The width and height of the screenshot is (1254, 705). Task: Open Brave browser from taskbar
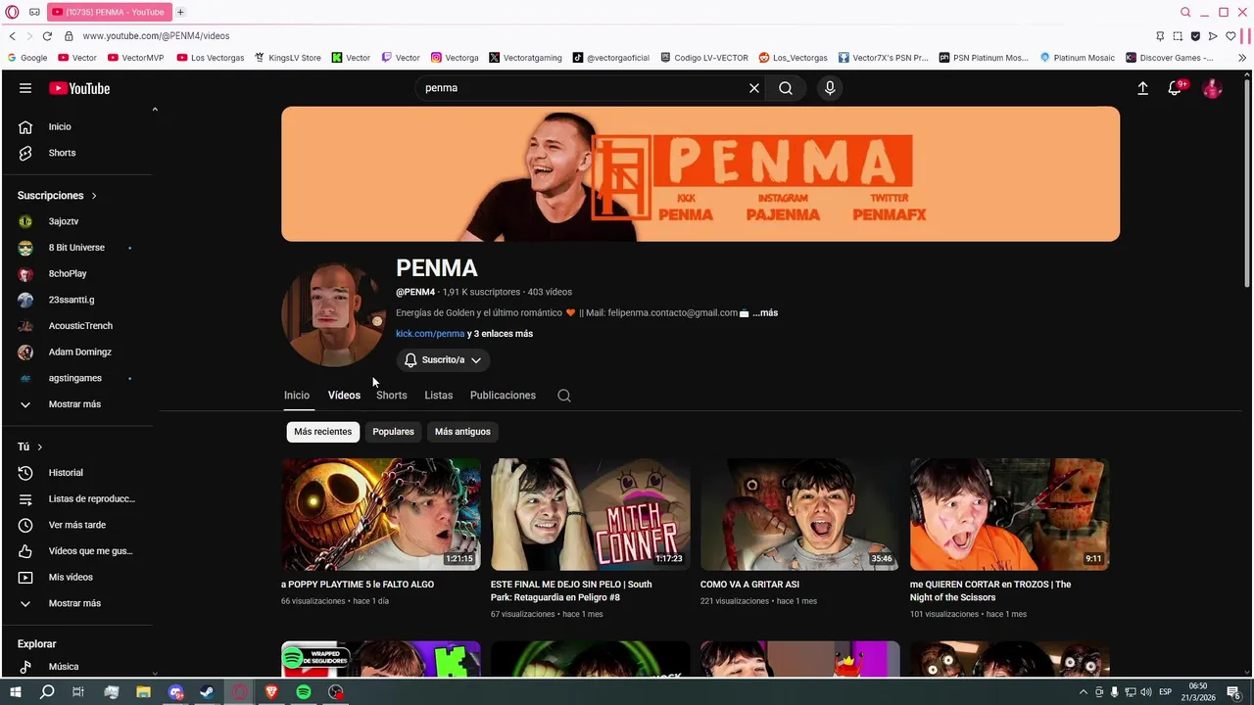click(271, 692)
